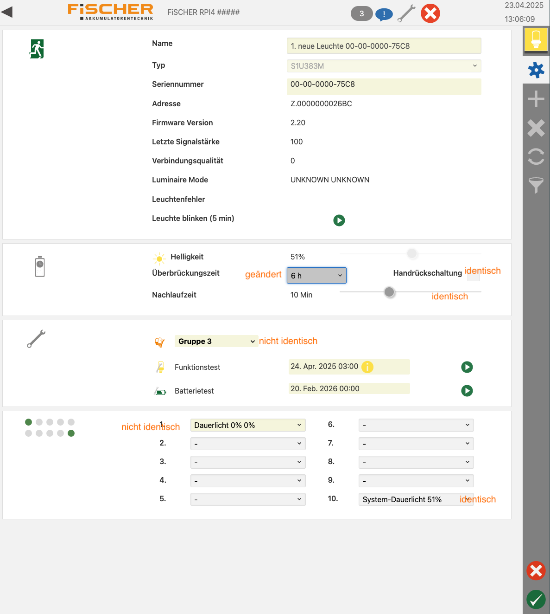Confirm with the green checkmark button
Screen dimensions: 550x614
coord(536,599)
